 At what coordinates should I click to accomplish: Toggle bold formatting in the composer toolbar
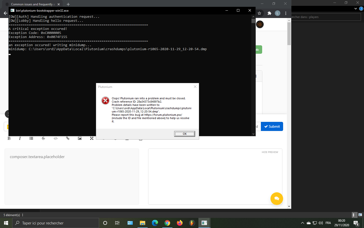coord(9,138)
